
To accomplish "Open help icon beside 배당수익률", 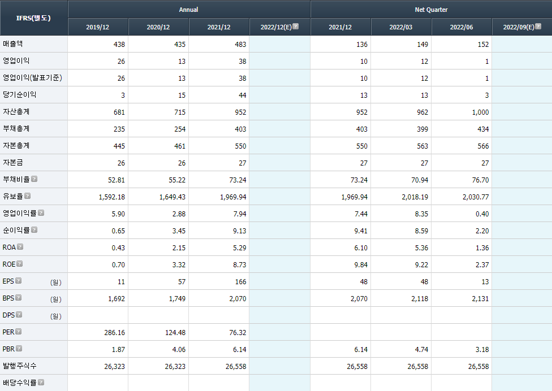I will [x=41, y=382].
